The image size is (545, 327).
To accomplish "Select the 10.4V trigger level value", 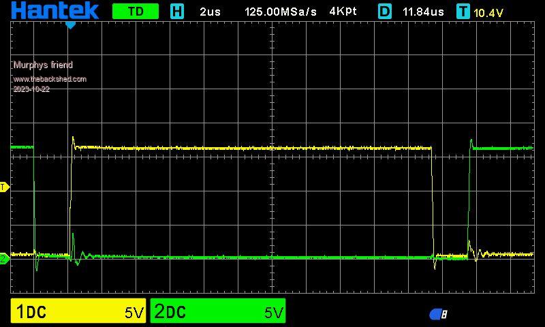I will click(488, 12).
